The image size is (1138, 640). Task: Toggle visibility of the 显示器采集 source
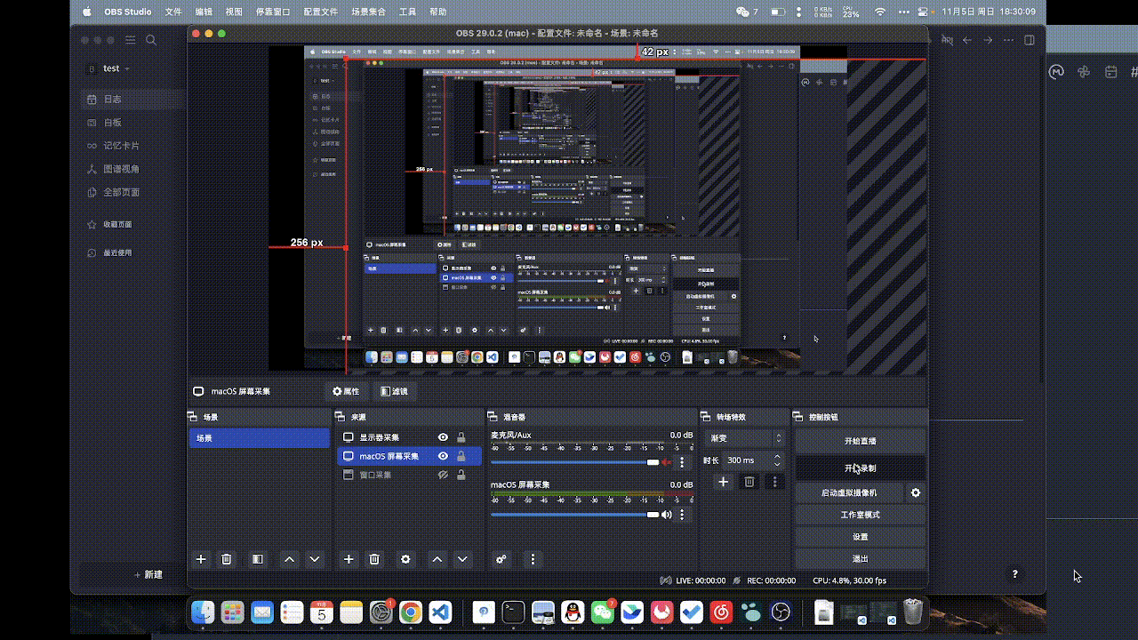tap(444, 437)
